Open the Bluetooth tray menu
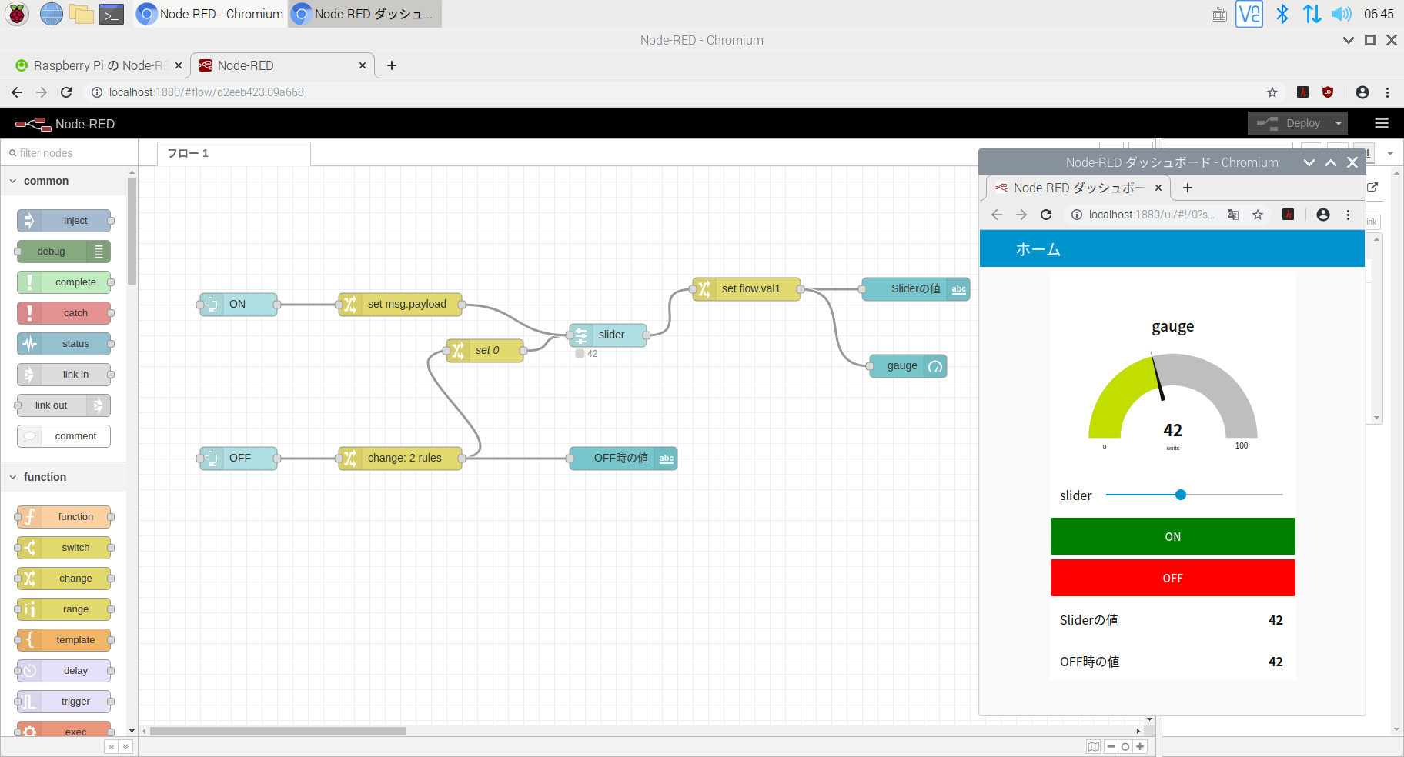Image resolution: width=1404 pixels, height=757 pixels. pyautogui.click(x=1282, y=14)
